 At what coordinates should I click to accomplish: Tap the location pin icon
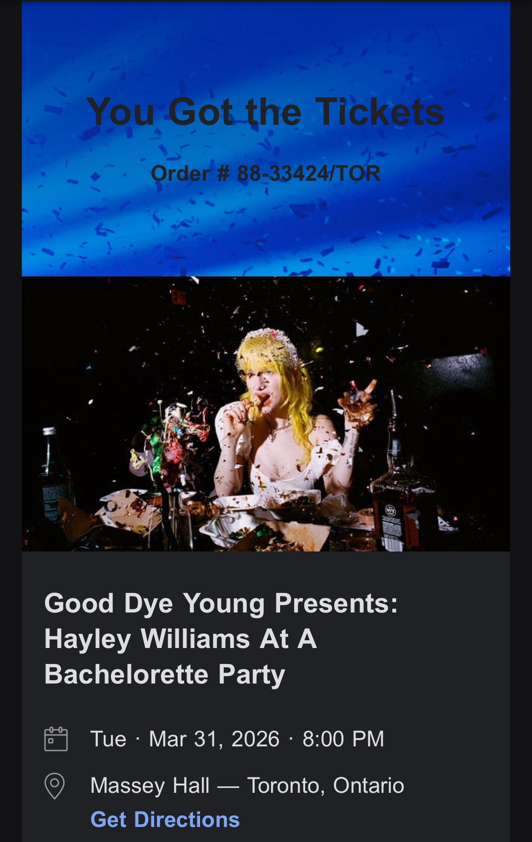click(55, 786)
